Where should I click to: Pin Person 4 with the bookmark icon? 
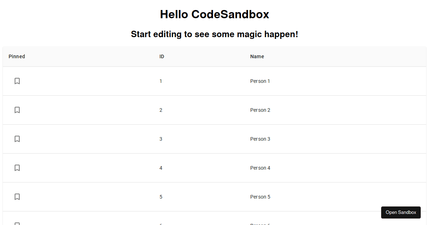coord(17,168)
